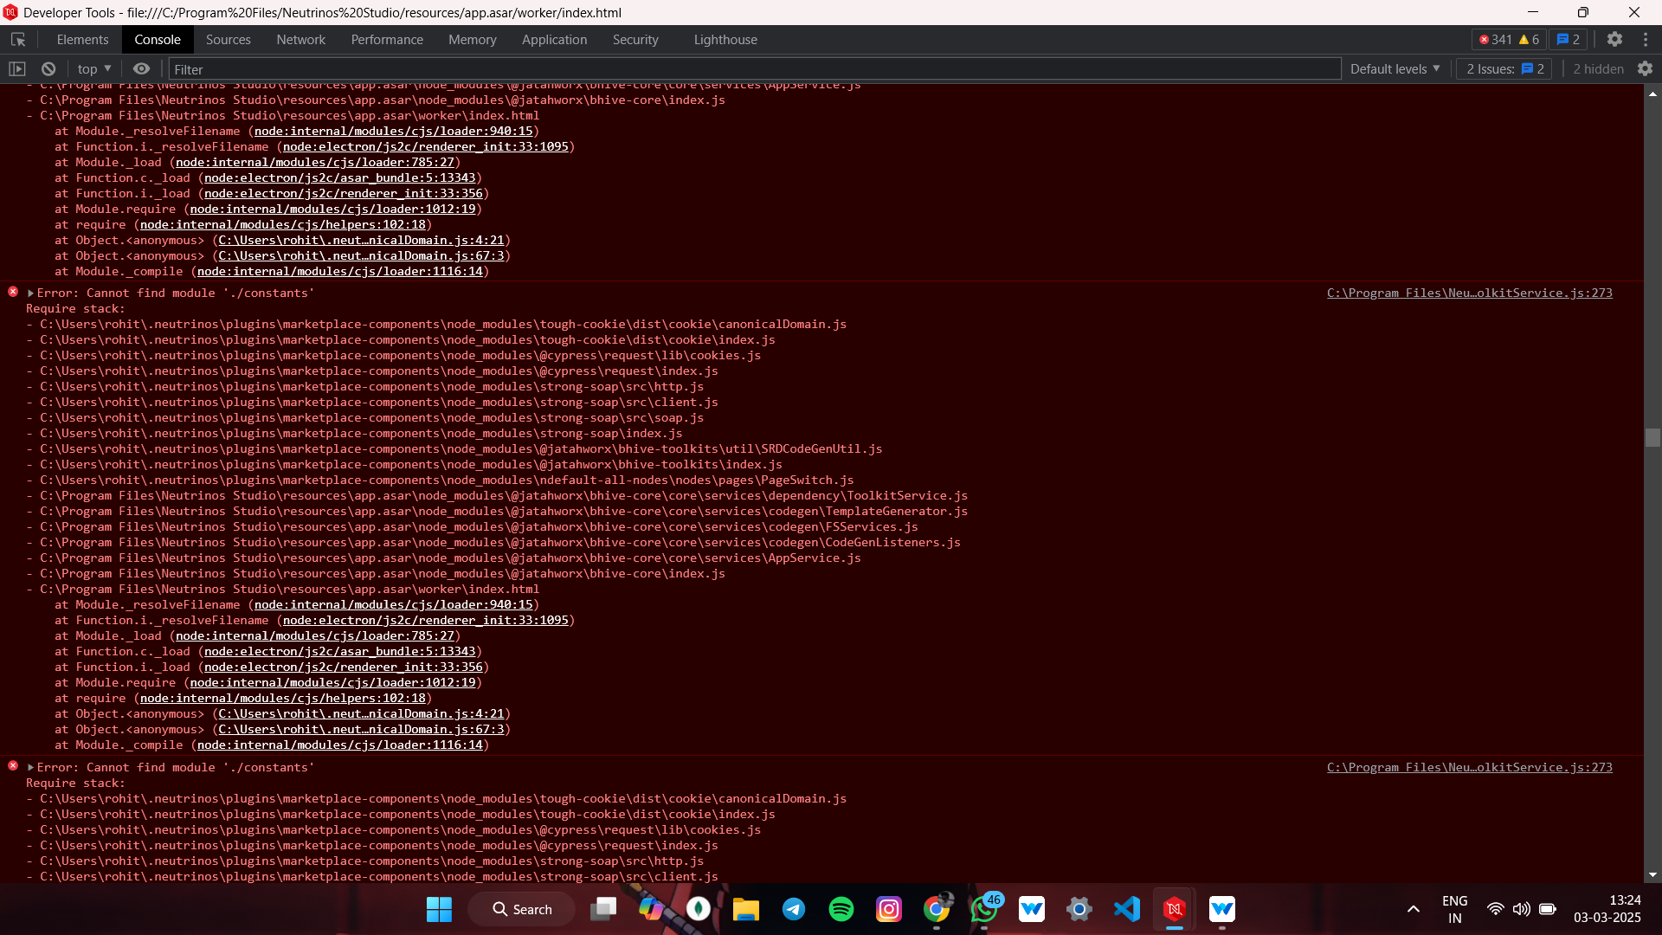Activate the inspect element picker icon
Screen dimensions: 1662x935
[x=18, y=40]
